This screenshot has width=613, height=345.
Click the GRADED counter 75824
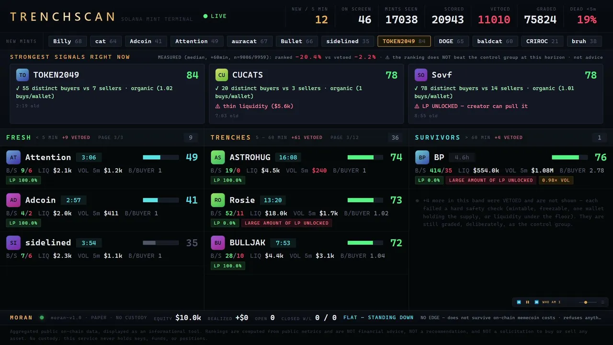pos(540,20)
